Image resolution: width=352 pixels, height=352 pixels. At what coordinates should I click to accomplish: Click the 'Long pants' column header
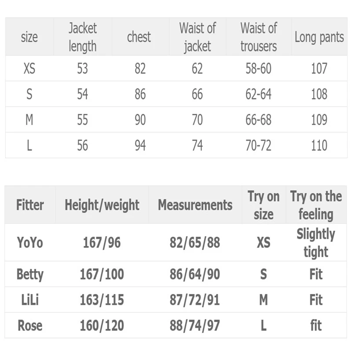point(319,37)
